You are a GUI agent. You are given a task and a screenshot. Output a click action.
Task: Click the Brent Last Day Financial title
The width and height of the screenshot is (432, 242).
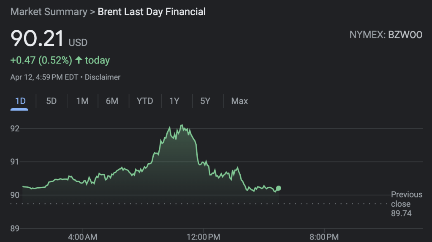(152, 11)
